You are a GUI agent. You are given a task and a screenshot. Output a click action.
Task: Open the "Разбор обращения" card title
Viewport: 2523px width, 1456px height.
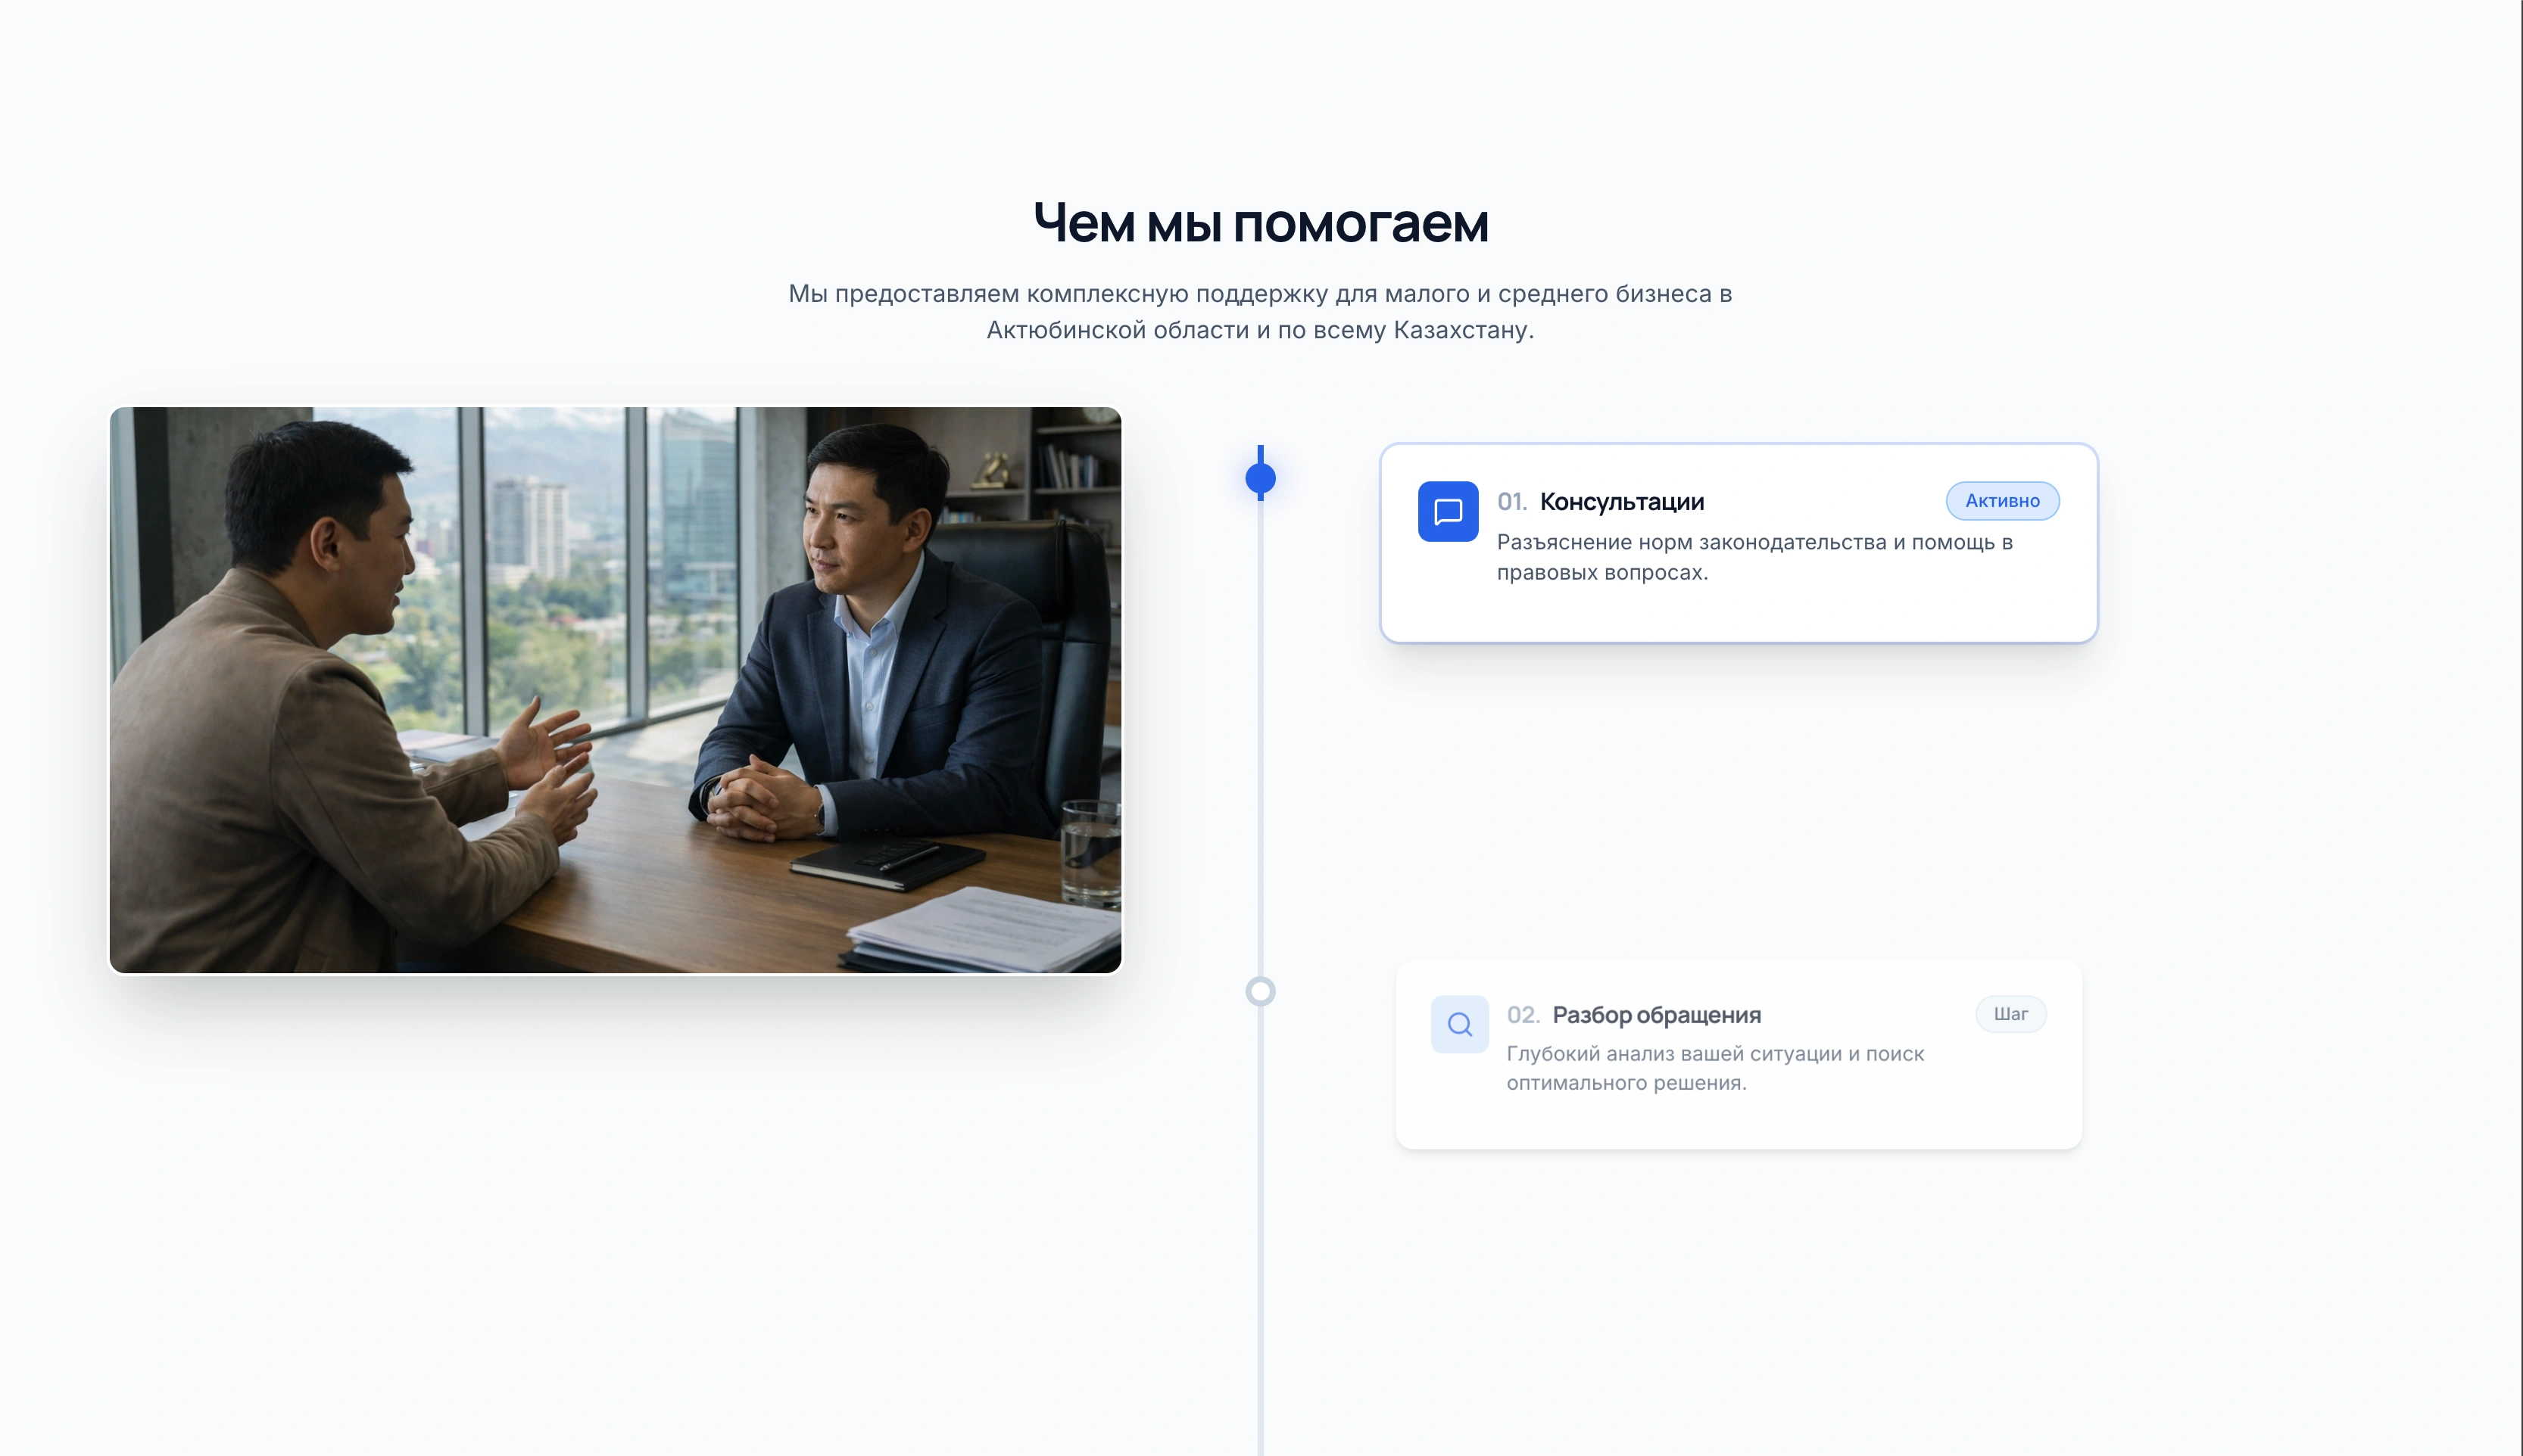1657,1015
